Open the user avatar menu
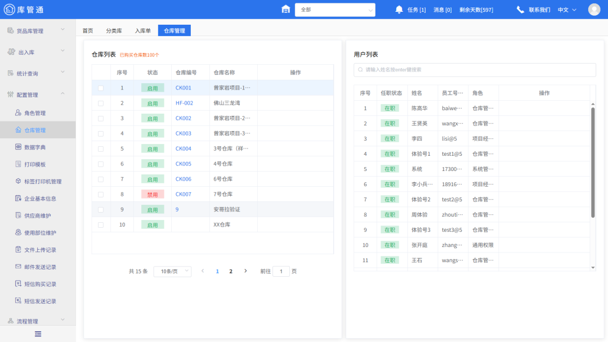 594,10
